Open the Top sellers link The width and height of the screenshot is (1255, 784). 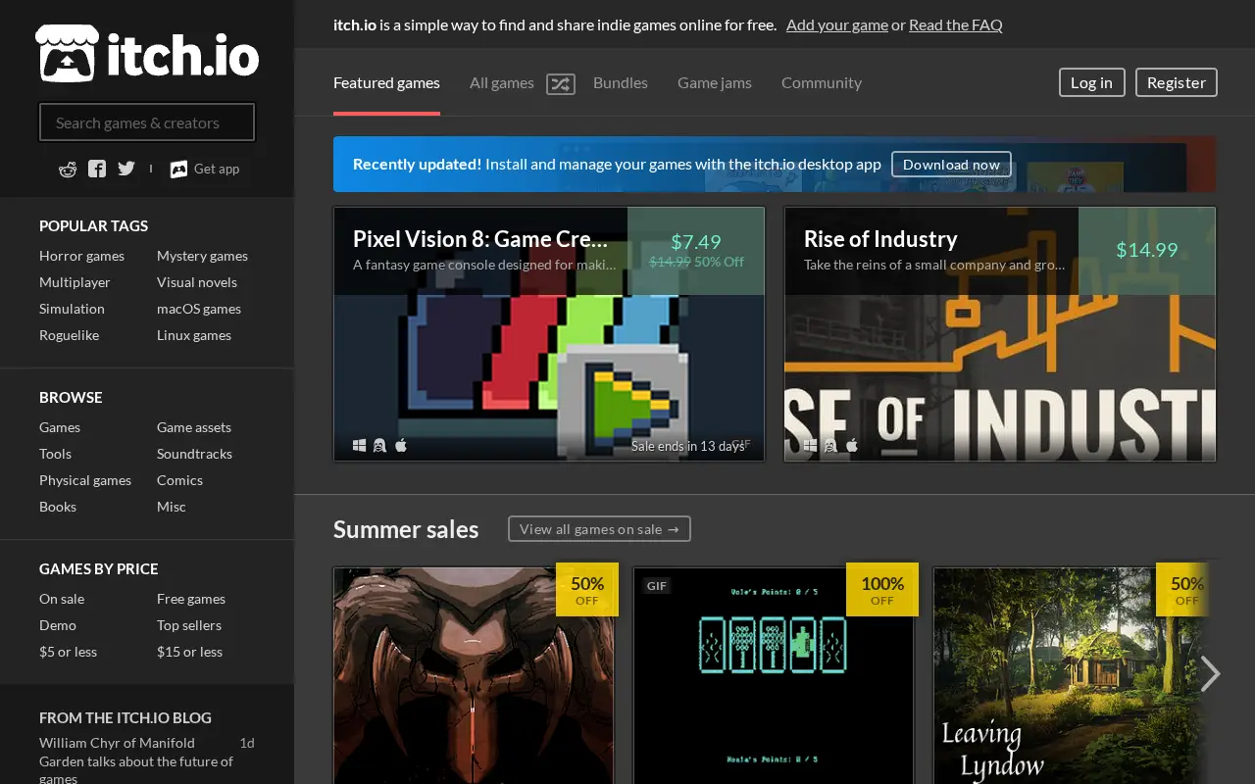click(x=189, y=625)
